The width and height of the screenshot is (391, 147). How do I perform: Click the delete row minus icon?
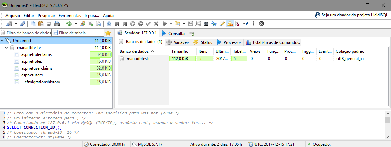[141, 24]
